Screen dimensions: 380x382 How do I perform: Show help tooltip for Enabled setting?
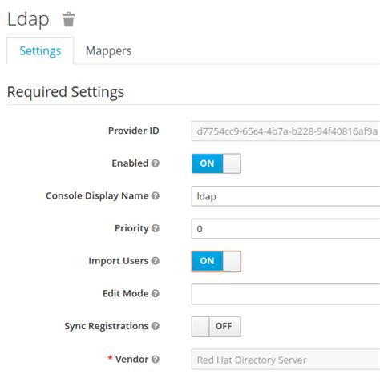[x=156, y=163]
